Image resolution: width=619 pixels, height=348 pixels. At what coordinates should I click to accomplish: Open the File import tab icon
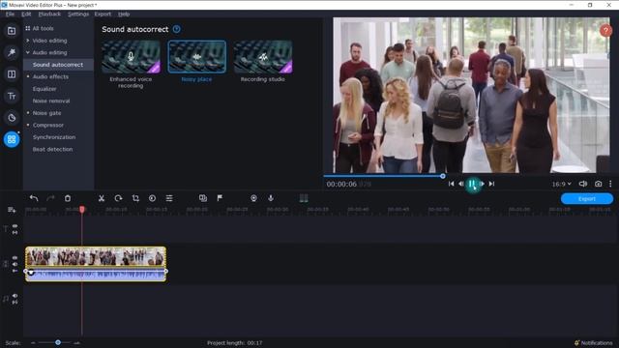(12, 31)
